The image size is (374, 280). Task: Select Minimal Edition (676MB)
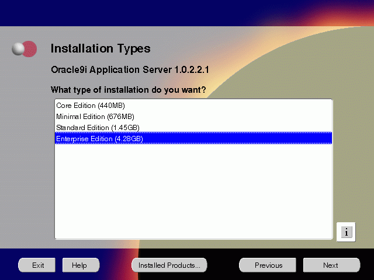coord(193,117)
